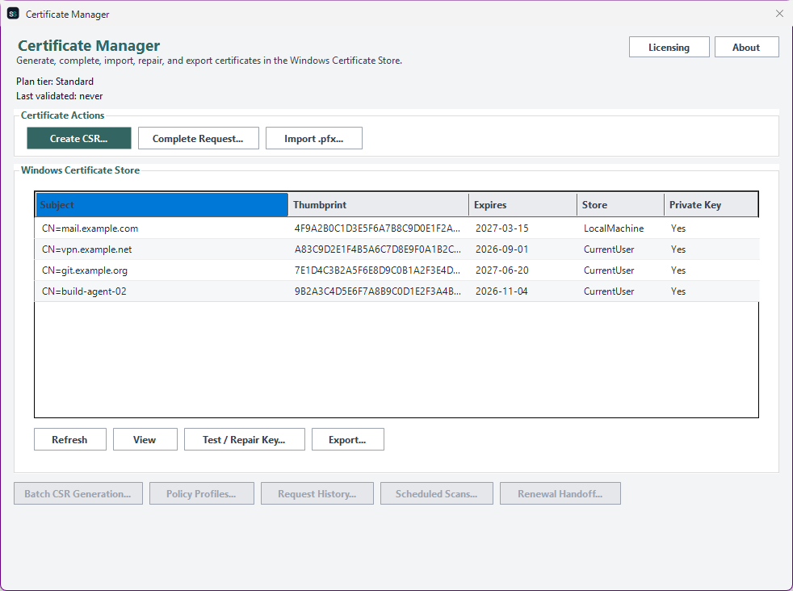
Task: Click the Create CSR... button
Action: click(x=79, y=138)
